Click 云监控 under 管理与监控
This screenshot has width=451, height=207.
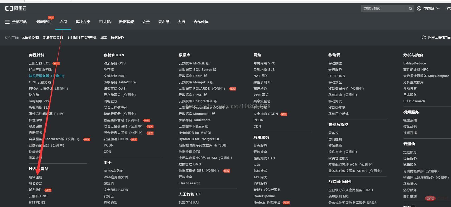pyautogui.click(x=333, y=133)
